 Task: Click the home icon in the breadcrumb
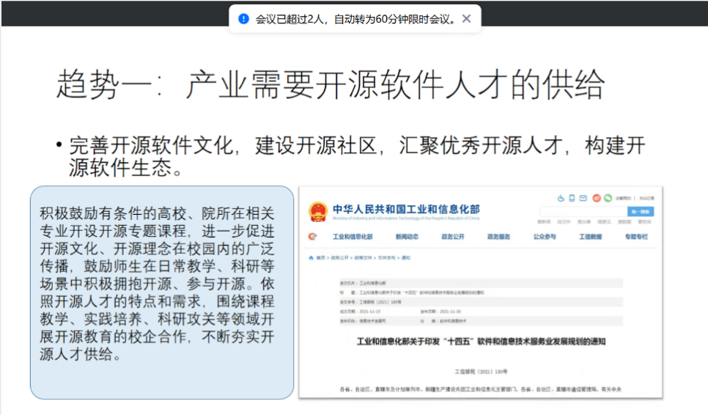[x=311, y=257]
